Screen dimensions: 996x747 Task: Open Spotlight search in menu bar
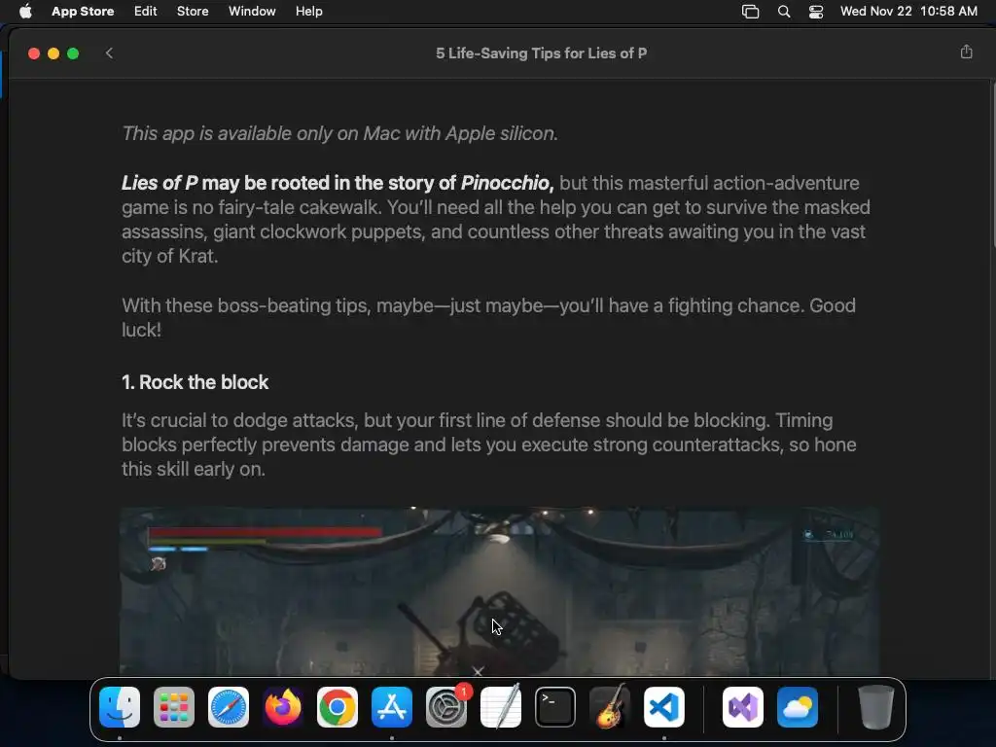point(784,12)
